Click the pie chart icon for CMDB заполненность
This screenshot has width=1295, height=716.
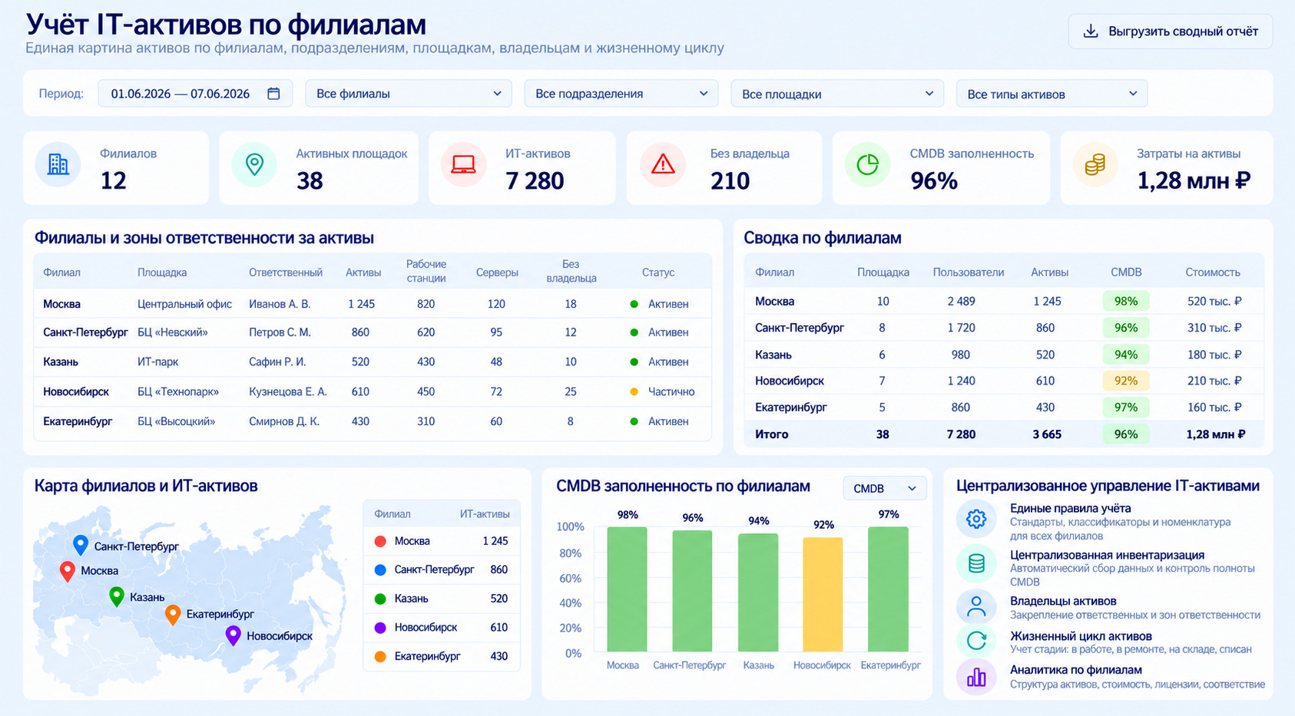[867, 164]
